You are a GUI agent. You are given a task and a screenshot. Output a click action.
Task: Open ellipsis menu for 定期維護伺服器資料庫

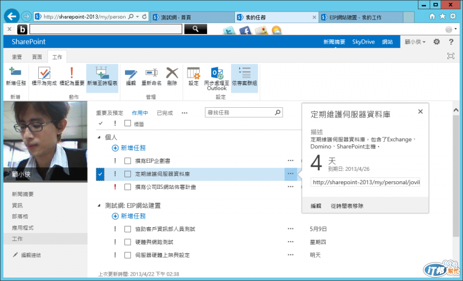pyautogui.click(x=291, y=174)
